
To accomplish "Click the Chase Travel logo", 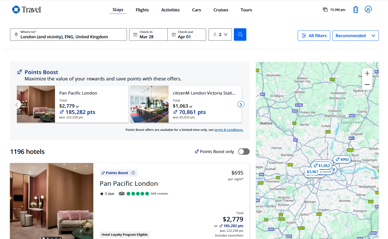I will (x=27, y=10).
